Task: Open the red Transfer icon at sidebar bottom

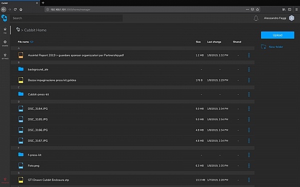Action: tap(5, 181)
